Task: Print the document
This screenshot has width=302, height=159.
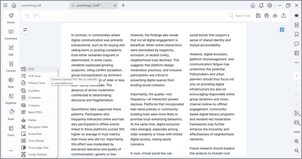Action: [x=267, y=16]
